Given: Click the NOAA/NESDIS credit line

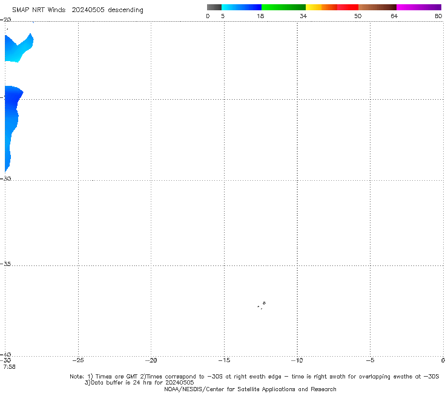Looking at the screenshot, I should (250, 389).
